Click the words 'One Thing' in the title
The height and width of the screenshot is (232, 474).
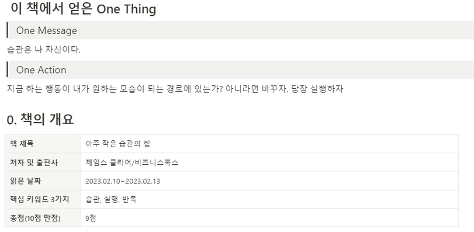(126, 9)
